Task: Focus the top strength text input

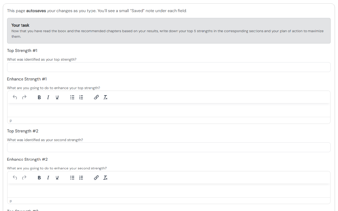Action: click(x=169, y=67)
